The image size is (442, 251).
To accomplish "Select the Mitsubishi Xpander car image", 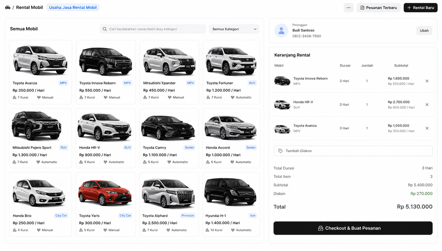I will (x=169, y=61).
